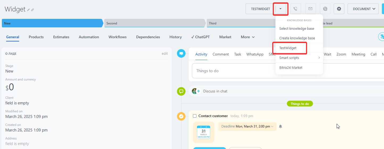
Task: Open the TESTWIDGET dropdown arrow
Action: pyautogui.click(x=280, y=9)
